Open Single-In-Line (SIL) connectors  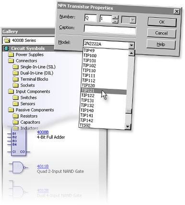pos(38,67)
